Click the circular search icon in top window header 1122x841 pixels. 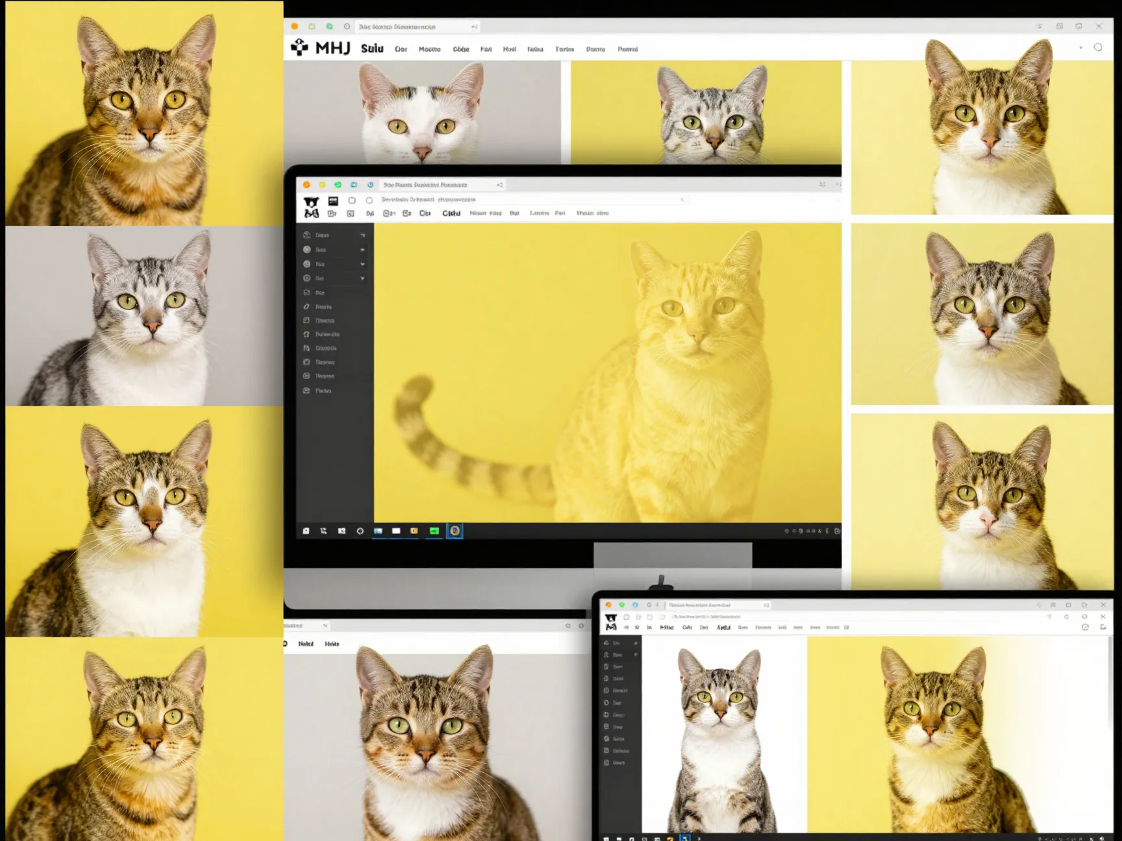click(1098, 47)
